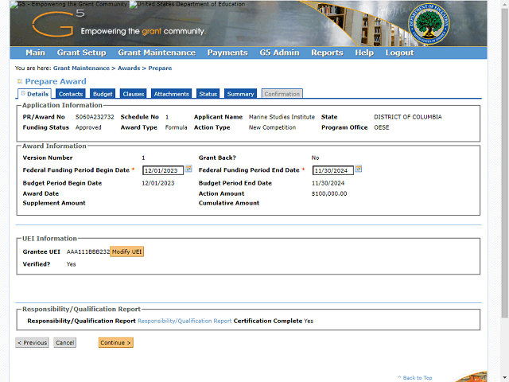Image resolution: width=509 pixels, height=382 pixels.
Task: Open the Grant Setup menu
Action: click(81, 53)
